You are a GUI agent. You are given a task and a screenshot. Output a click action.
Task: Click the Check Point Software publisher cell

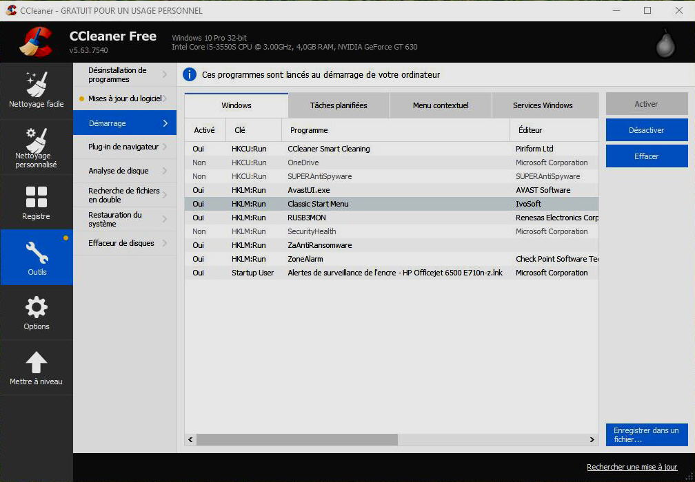(x=556, y=259)
